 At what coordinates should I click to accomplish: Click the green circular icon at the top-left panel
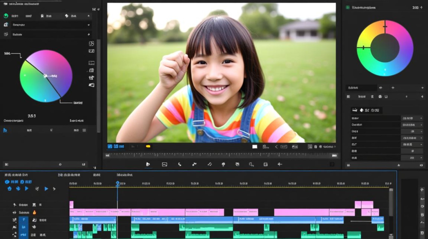6,16
